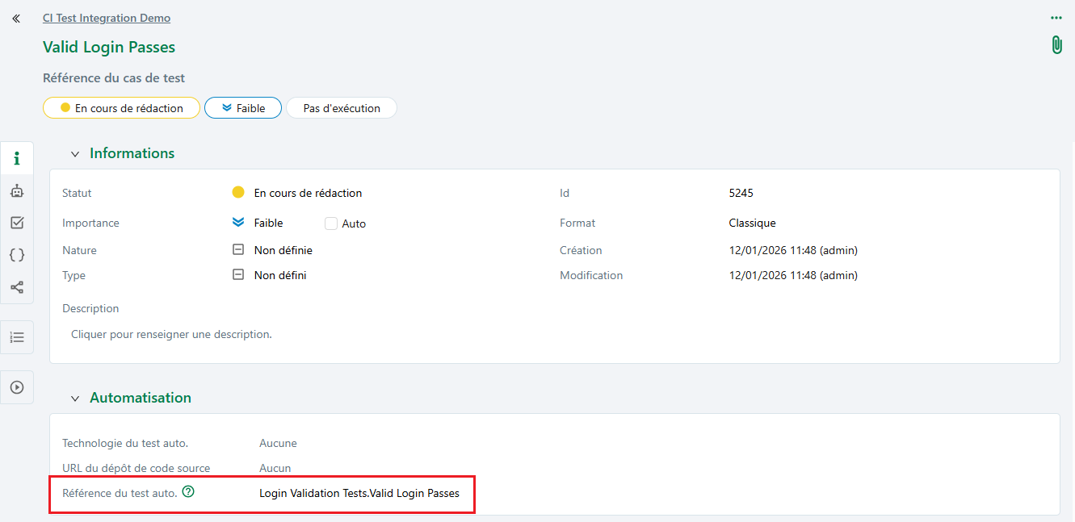
Task: Open the CI Test Integration Demo link
Action: pyautogui.click(x=106, y=17)
